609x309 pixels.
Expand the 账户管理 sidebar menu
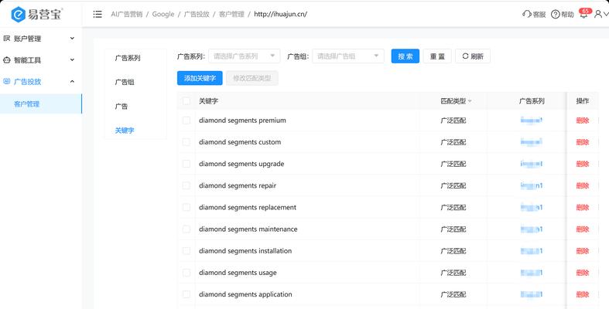[72, 39]
